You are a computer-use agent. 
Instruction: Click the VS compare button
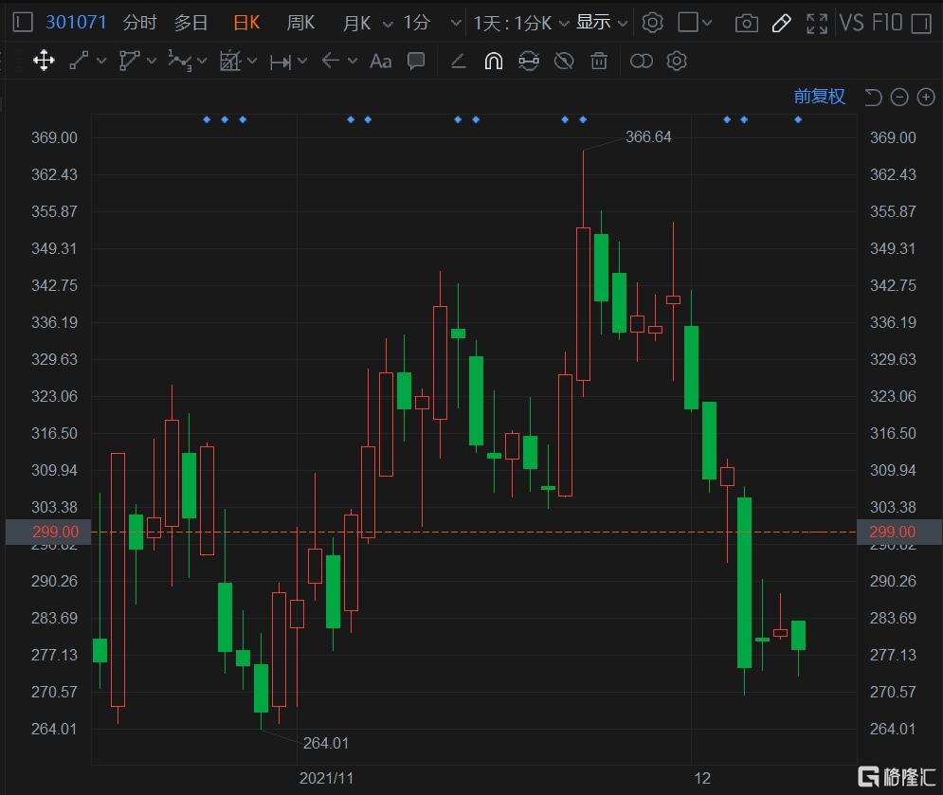point(852,23)
